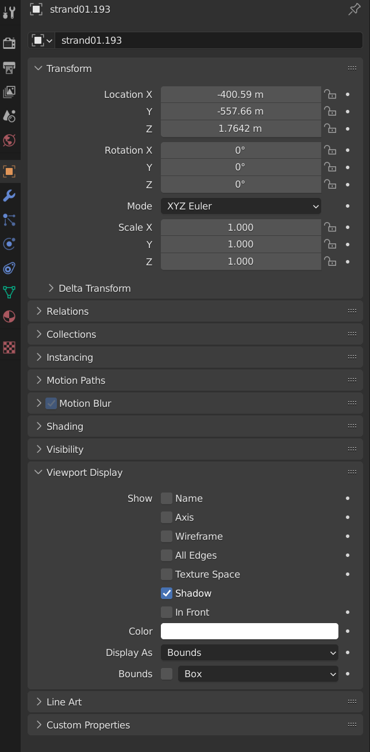Viewport: 370px width, 752px height.
Task: Click the object icon in the header
Action: coord(36,9)
